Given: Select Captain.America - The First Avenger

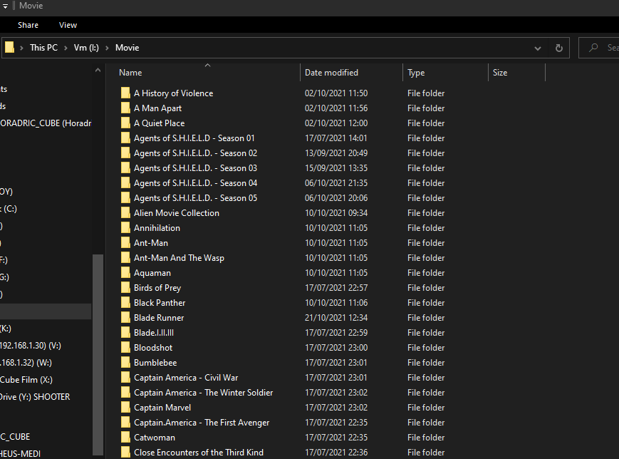Looking at the screenshot, I should (202, 423).
